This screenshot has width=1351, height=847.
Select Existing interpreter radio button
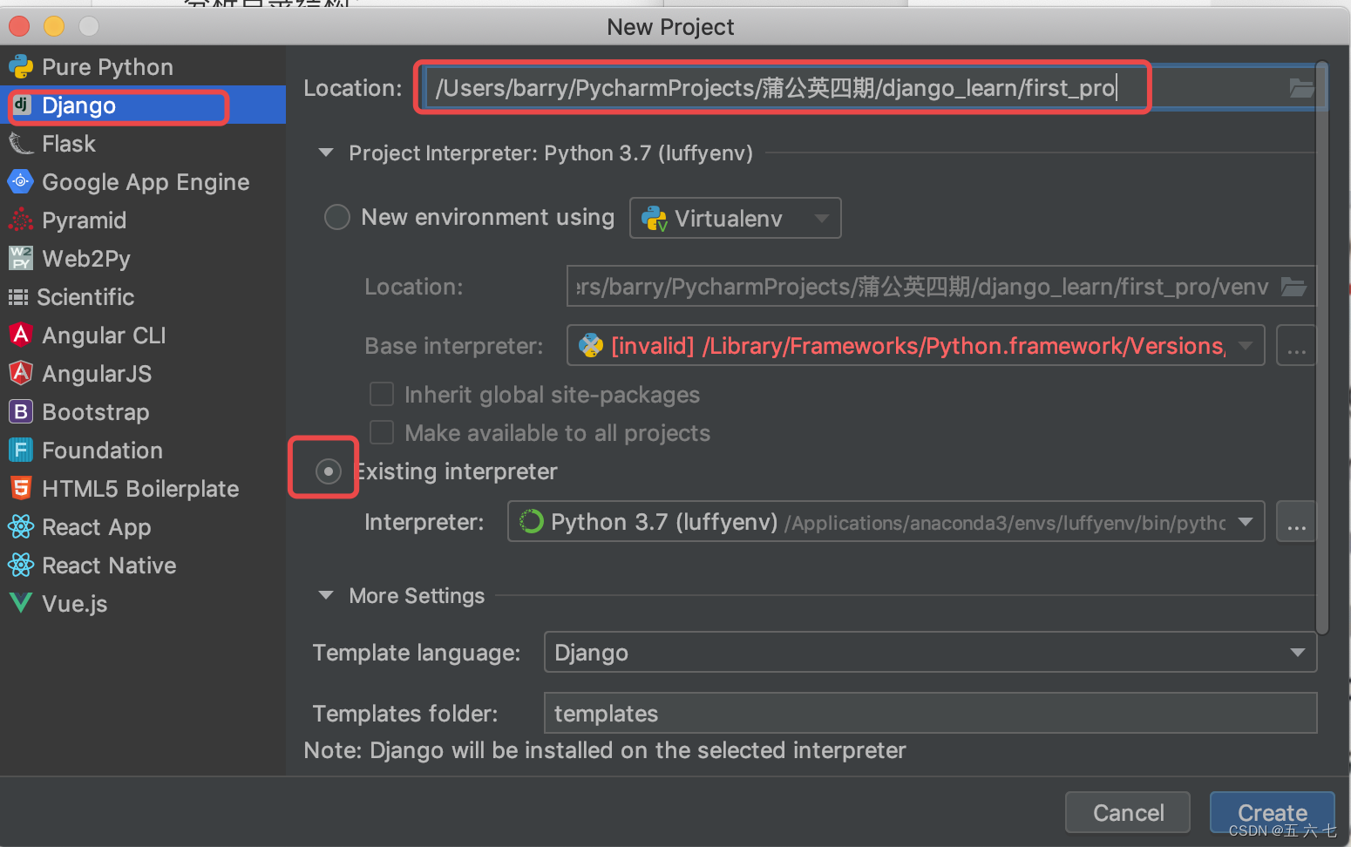click(329, 471)
